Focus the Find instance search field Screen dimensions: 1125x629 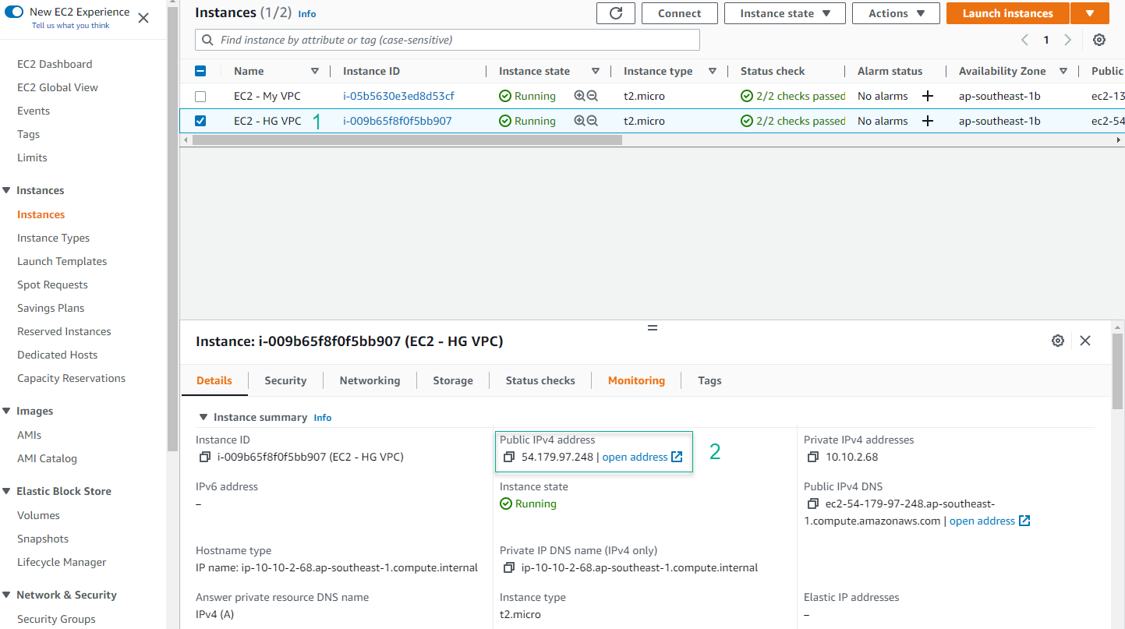coord(448,40)
